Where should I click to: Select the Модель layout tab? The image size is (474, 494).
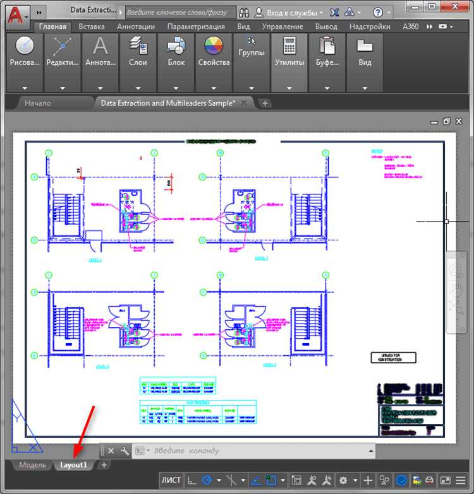pyautogui.click(x=32, y=465)
